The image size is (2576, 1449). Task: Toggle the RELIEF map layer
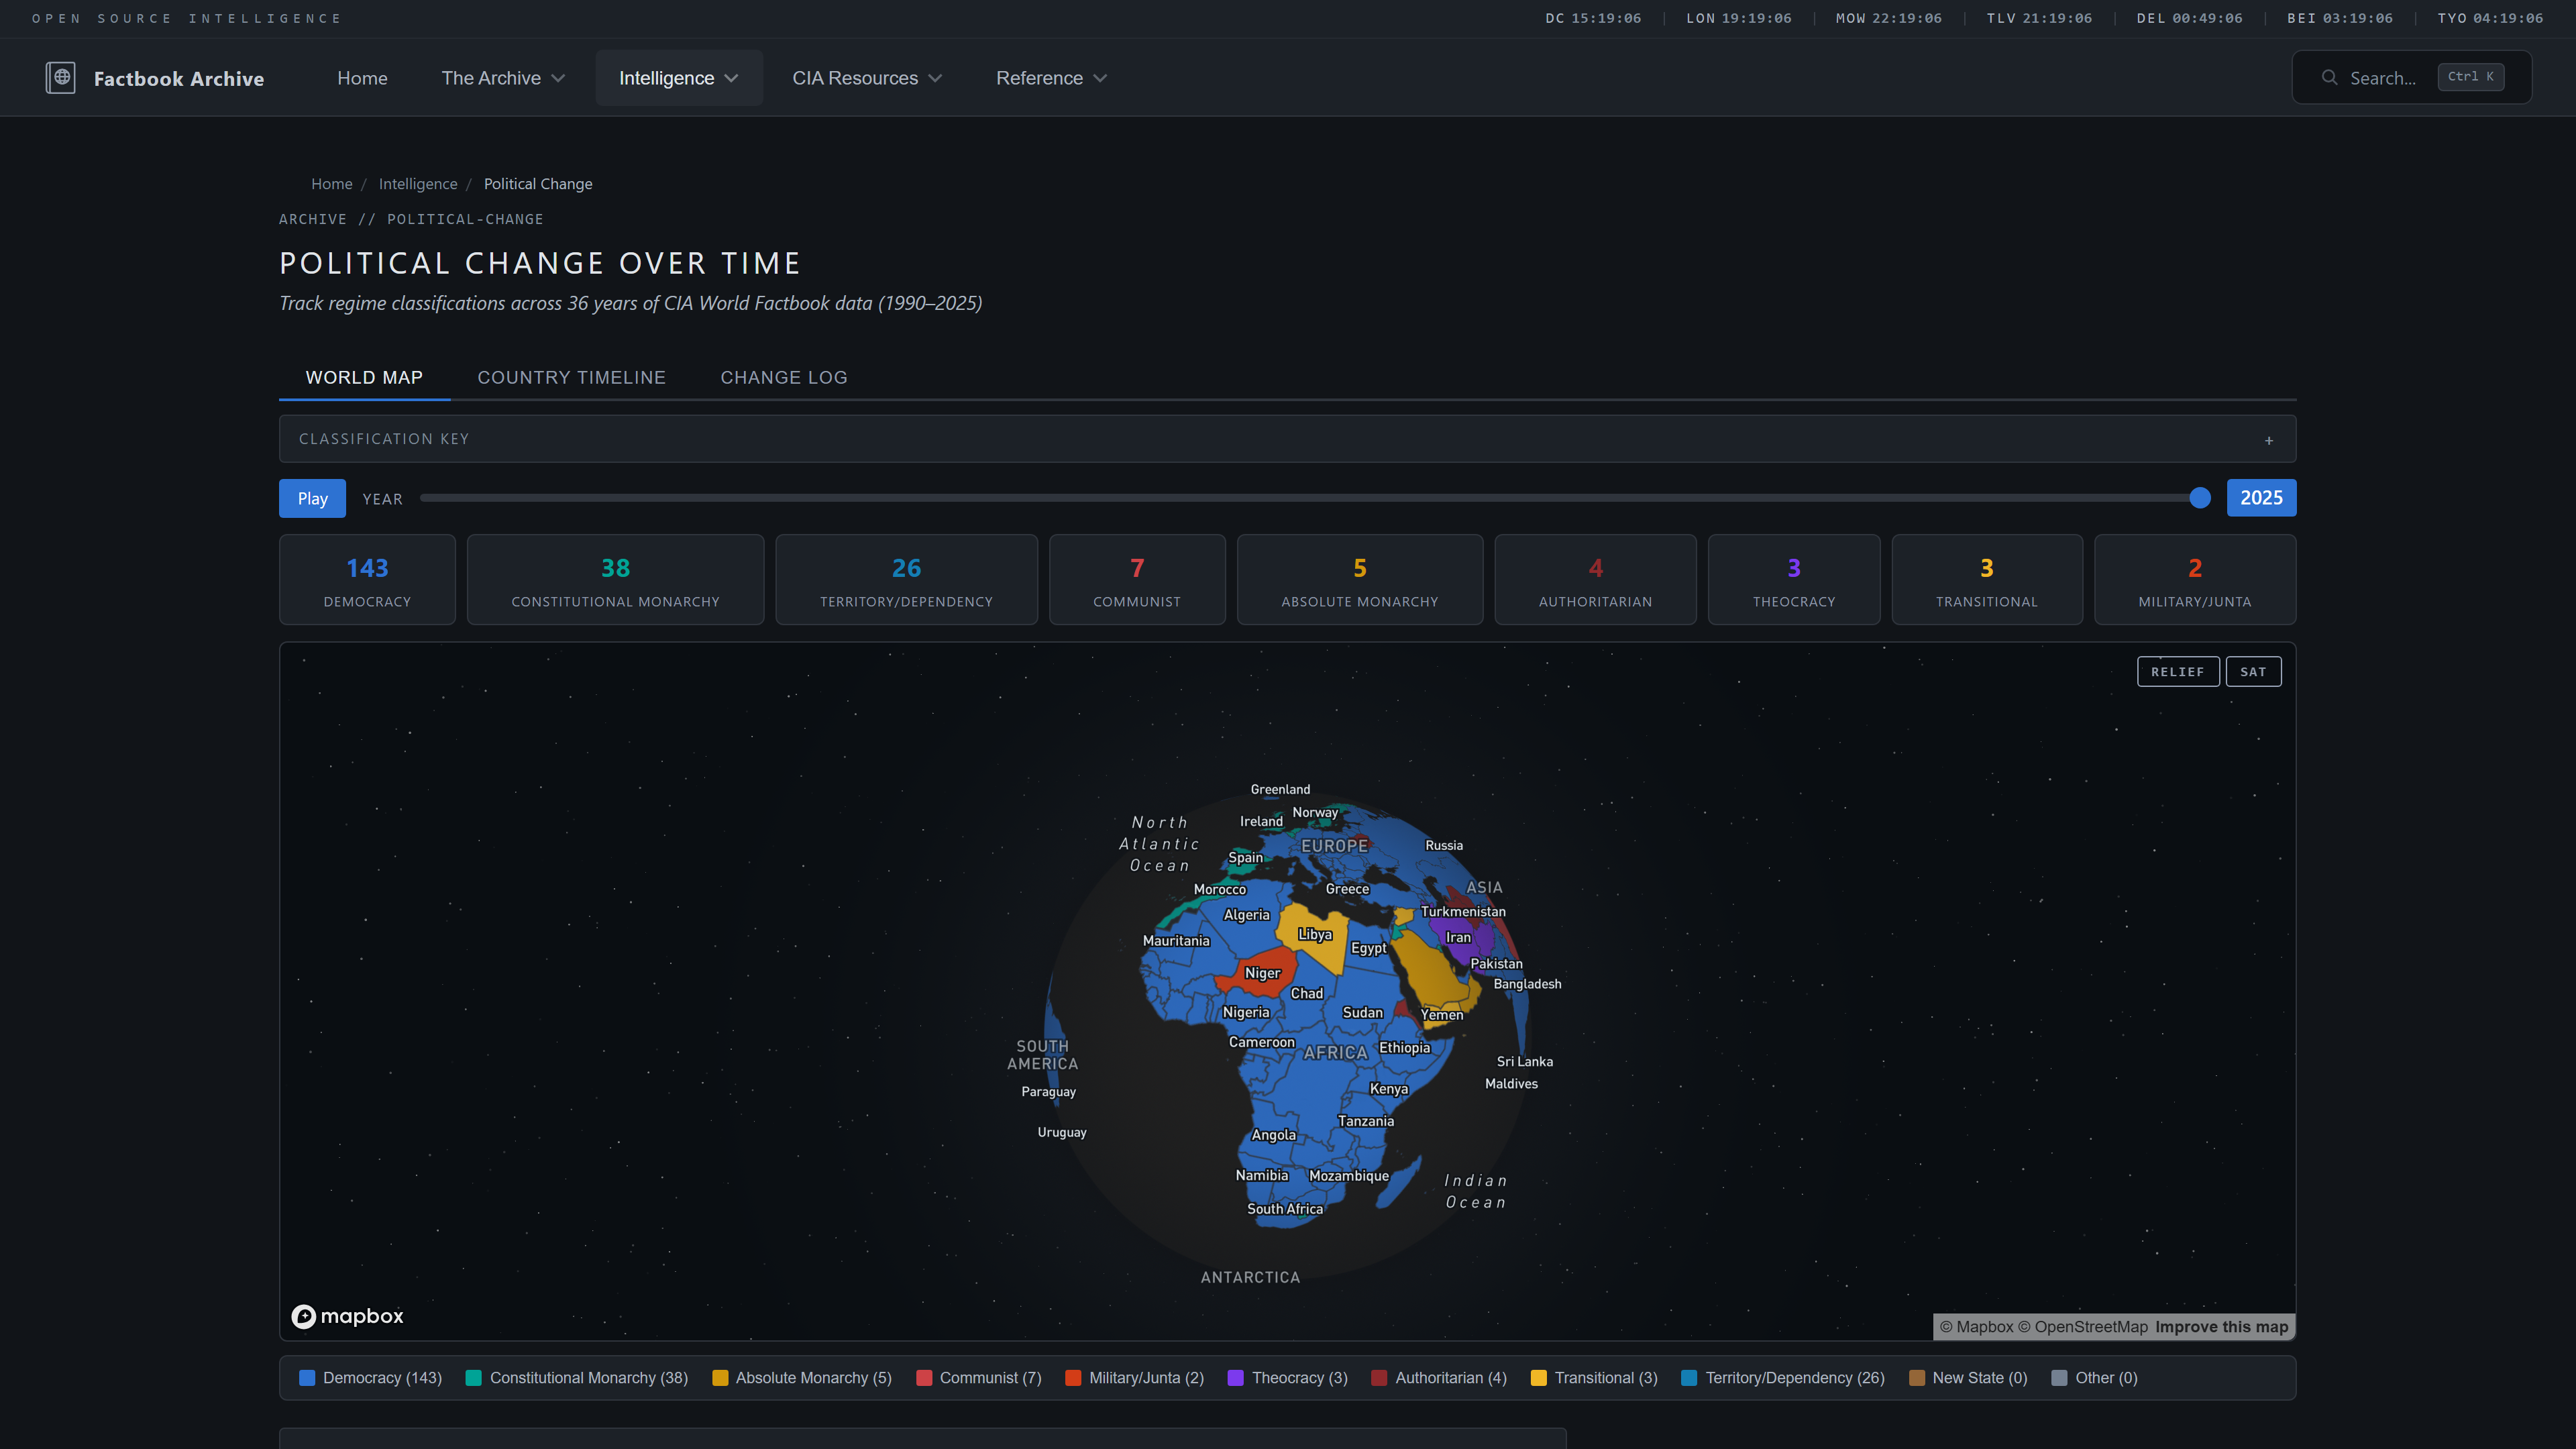pyautogui.click(x=2177, y=672)
